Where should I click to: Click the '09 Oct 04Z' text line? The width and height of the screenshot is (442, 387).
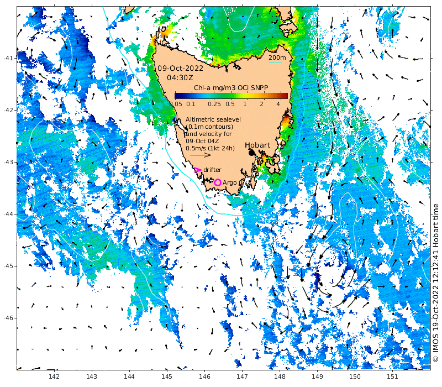(202, 141)
